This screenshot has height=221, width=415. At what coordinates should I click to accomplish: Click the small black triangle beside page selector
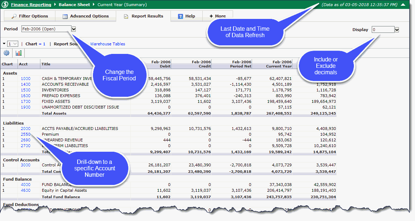4,44
